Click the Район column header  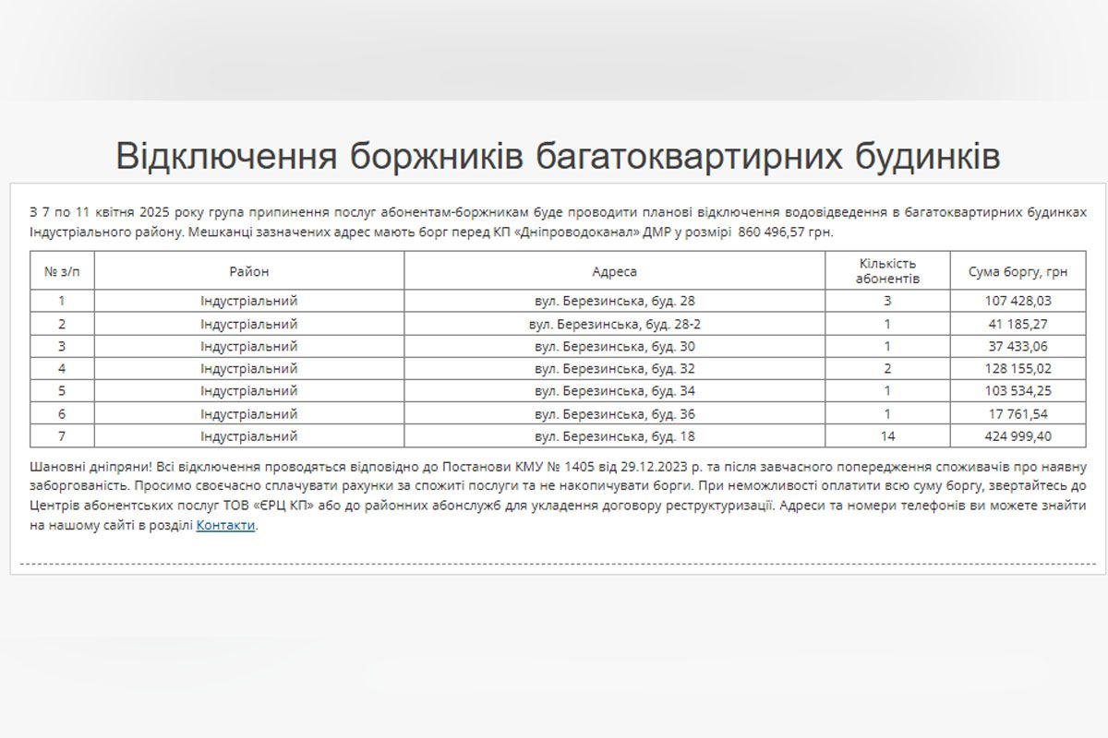pos(251,268)
